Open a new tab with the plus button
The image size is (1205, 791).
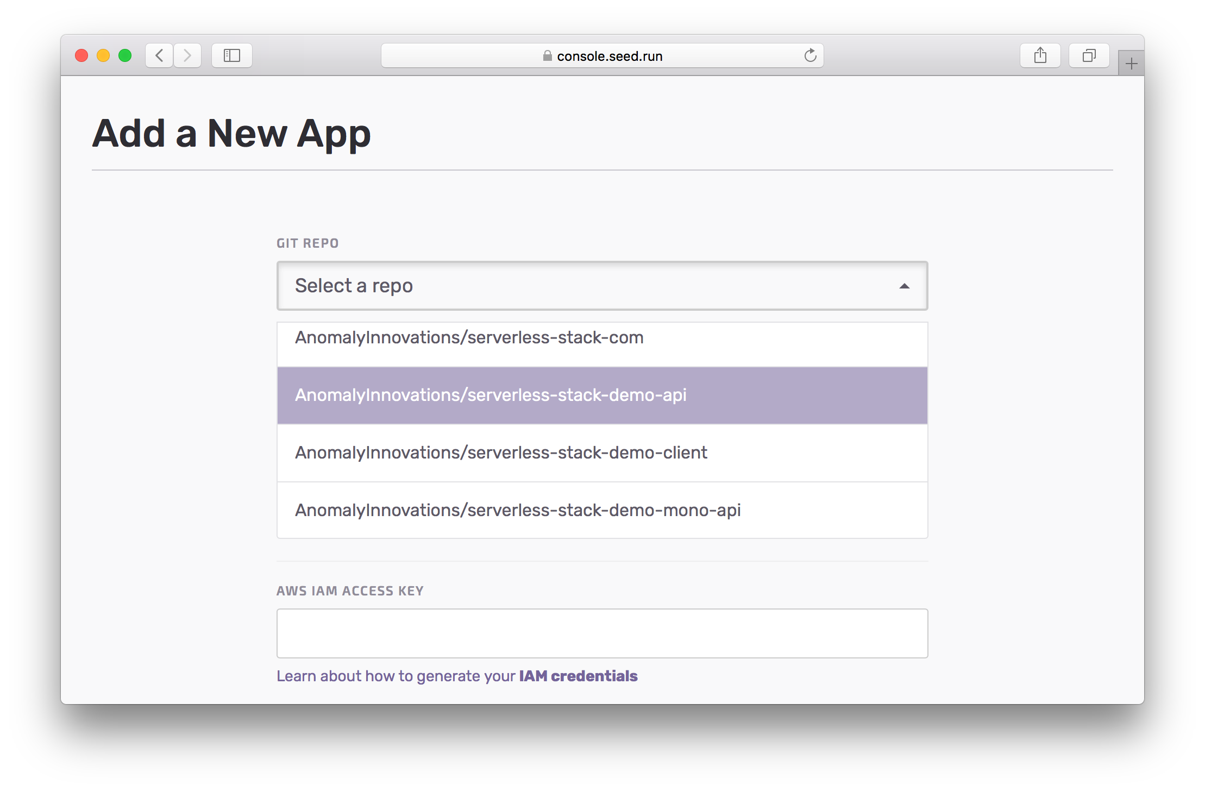tap(1131, 64)
